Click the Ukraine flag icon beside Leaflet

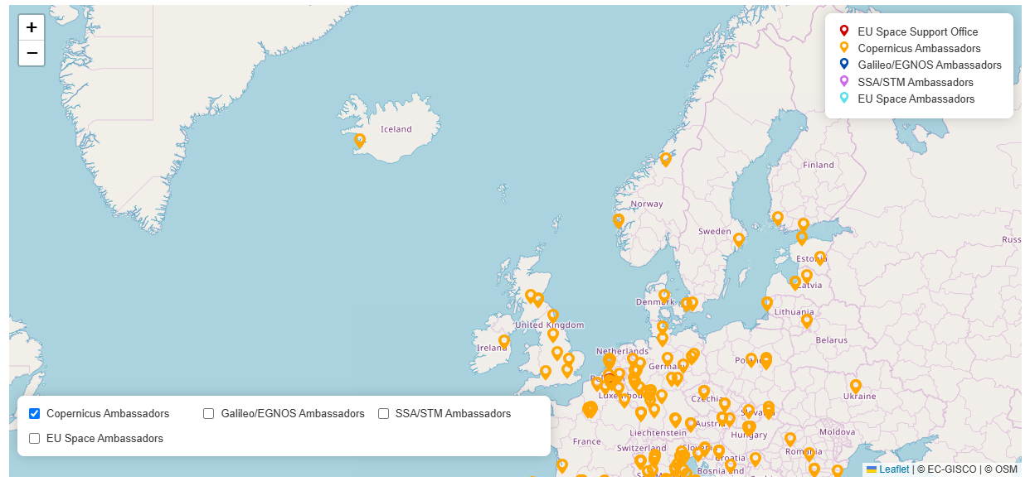[x=872, y=469]
